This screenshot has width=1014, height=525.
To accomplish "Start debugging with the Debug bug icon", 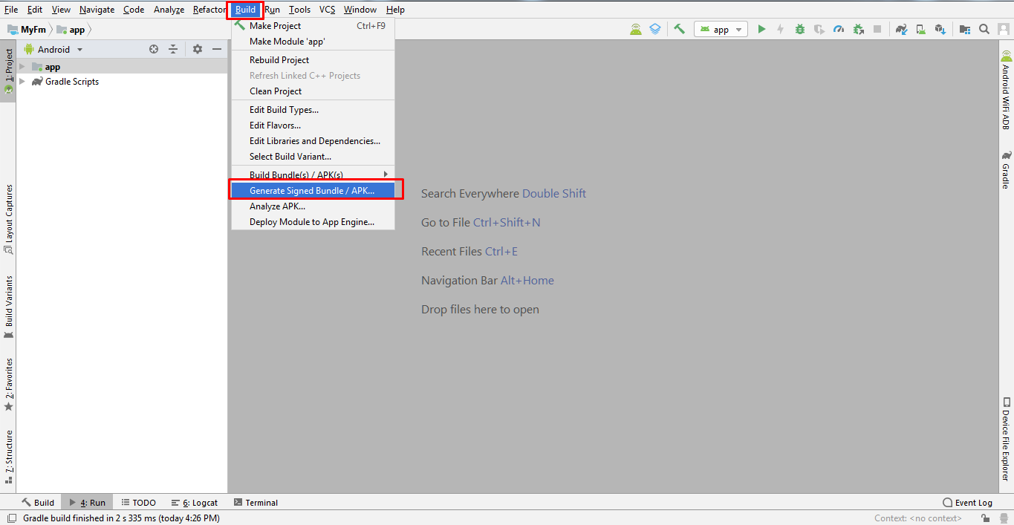I will (x=799, y=30).
